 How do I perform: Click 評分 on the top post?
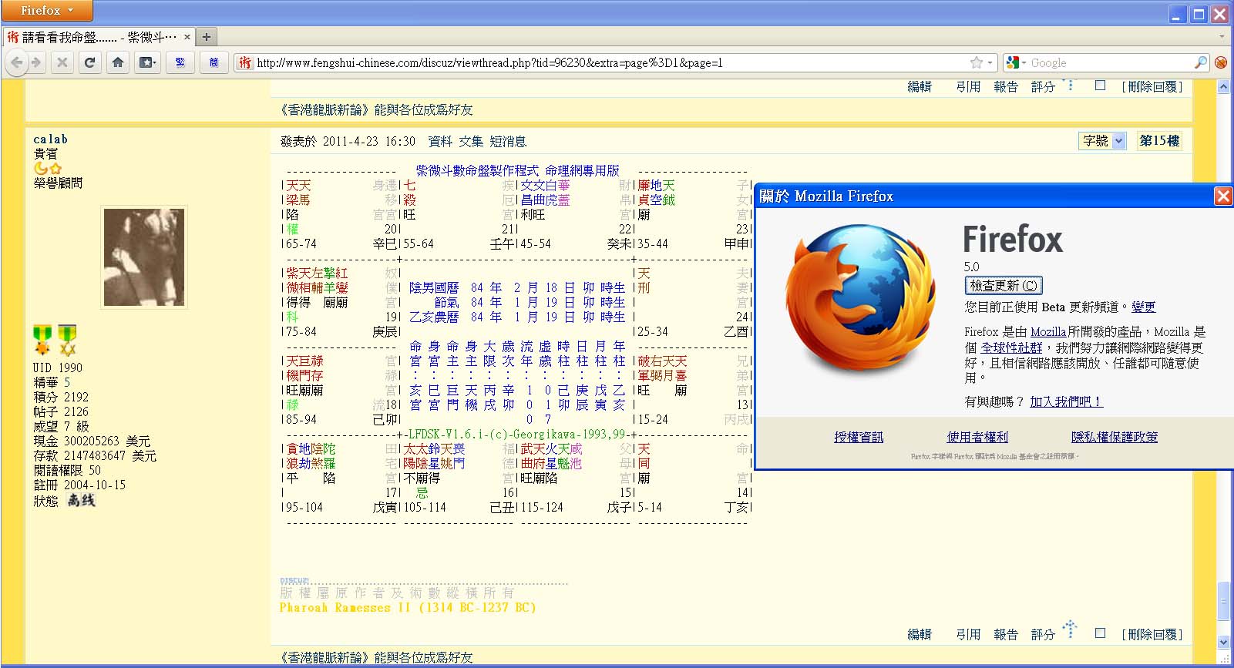tap(1043, 87)
